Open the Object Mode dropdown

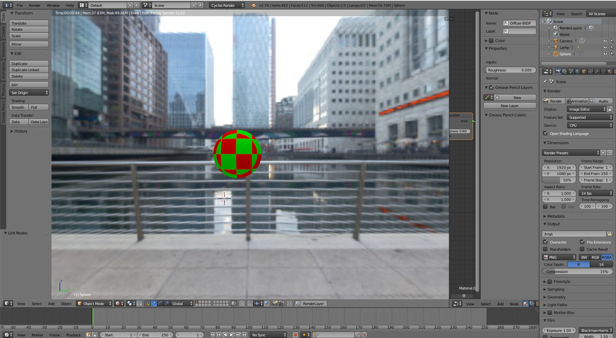94,303
